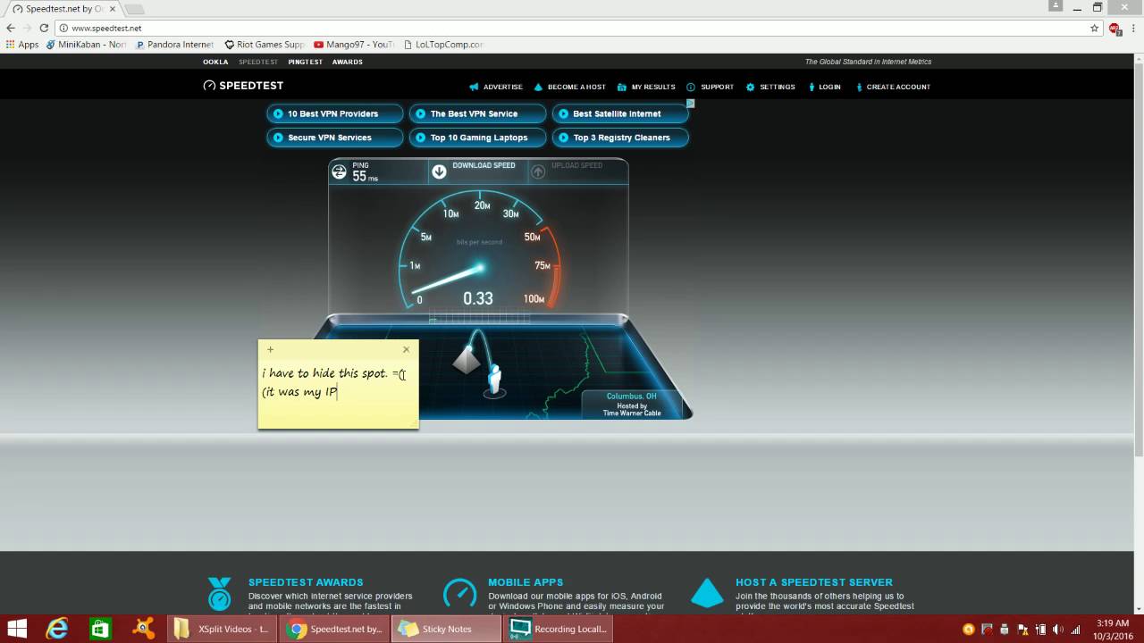This screenshot has width=1144, height=643.
Task: Click Top 3 Registry Cleaners ad
Action: [x=620, y=138]
